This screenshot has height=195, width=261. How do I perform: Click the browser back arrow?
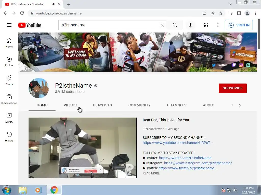6,13
